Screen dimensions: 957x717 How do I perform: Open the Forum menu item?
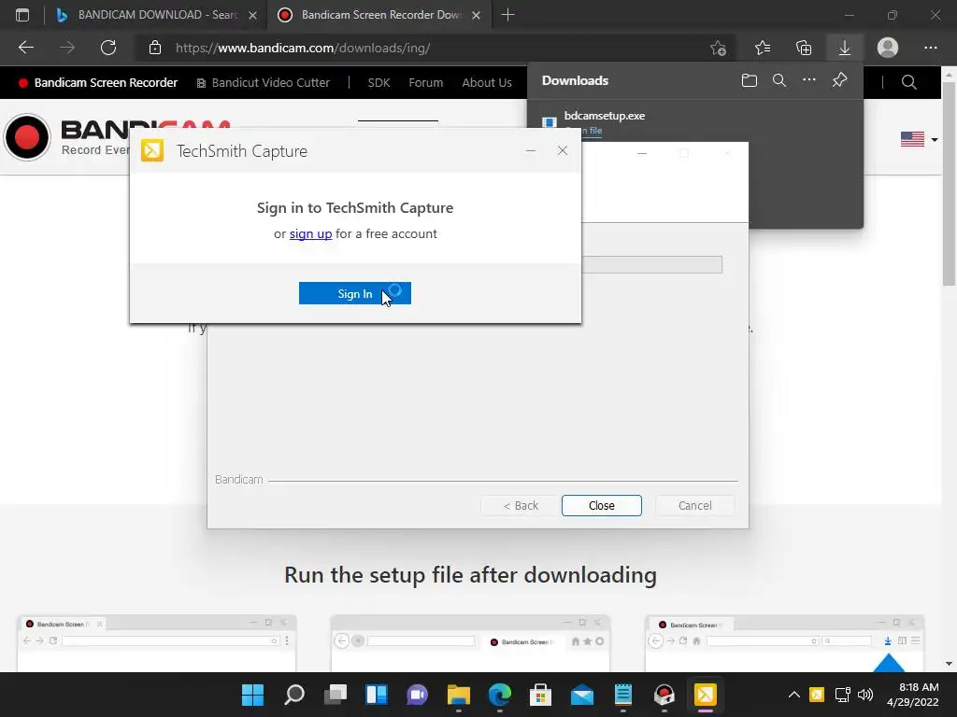tap(425, 83)
